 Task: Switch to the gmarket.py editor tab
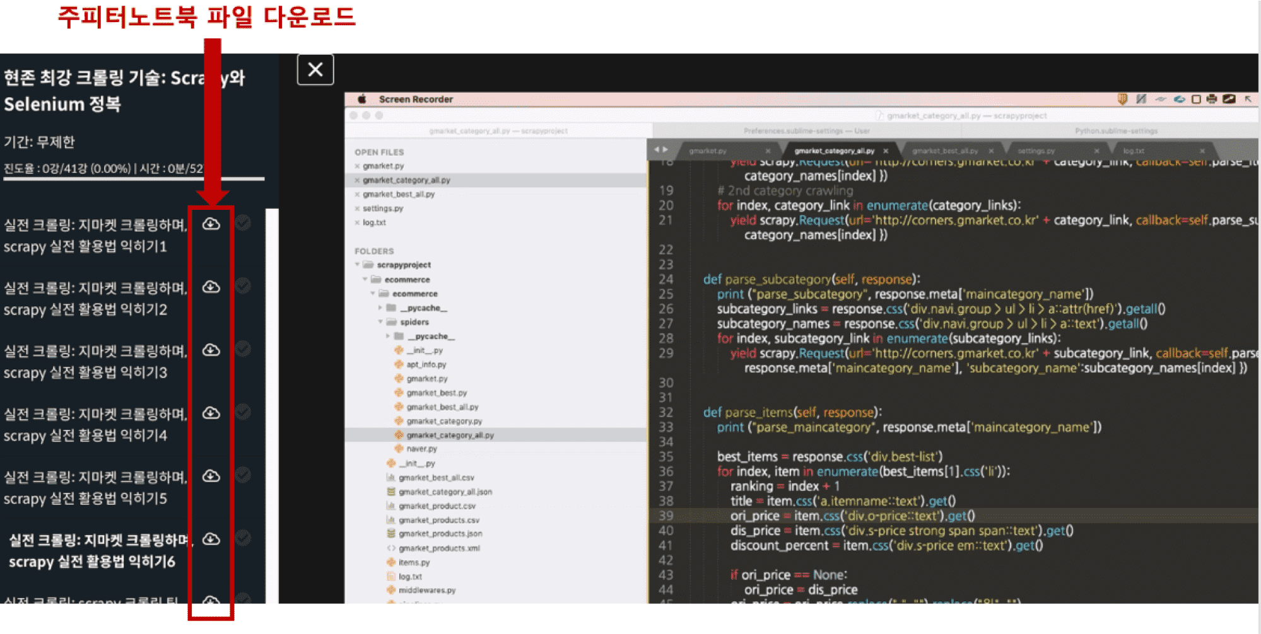[x=708, y=151]
